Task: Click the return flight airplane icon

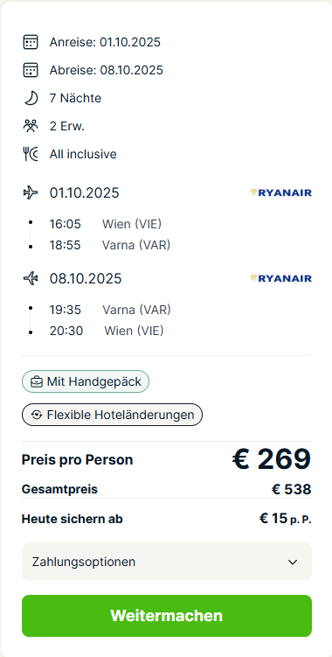Action: pos(31,278)
